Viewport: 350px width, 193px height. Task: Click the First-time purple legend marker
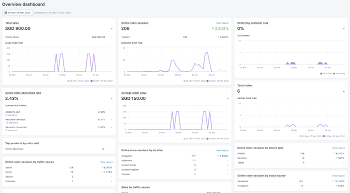click(x=321, y=73)
